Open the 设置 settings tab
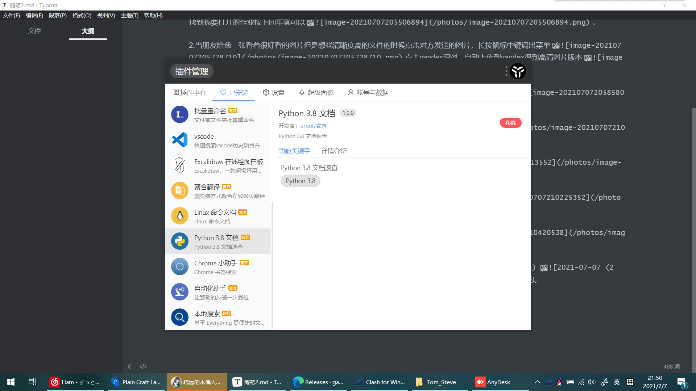The image size is (696, 391). pos(274,93)
